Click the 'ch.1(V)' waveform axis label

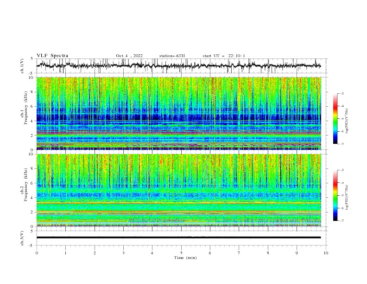22,66
